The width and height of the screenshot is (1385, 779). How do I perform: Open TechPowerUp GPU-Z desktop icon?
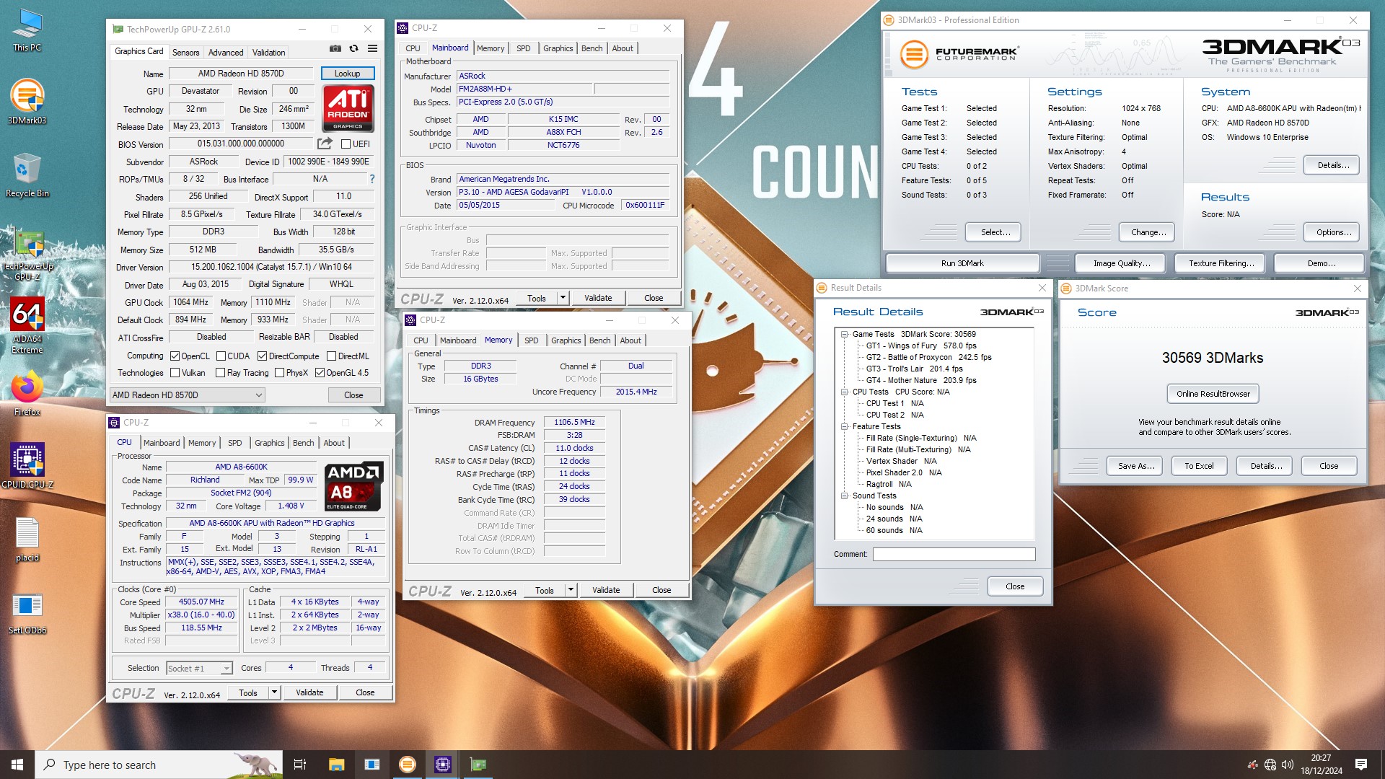point(27,255)
